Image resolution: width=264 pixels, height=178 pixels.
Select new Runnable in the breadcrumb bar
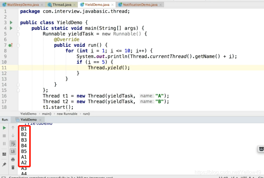67,114
